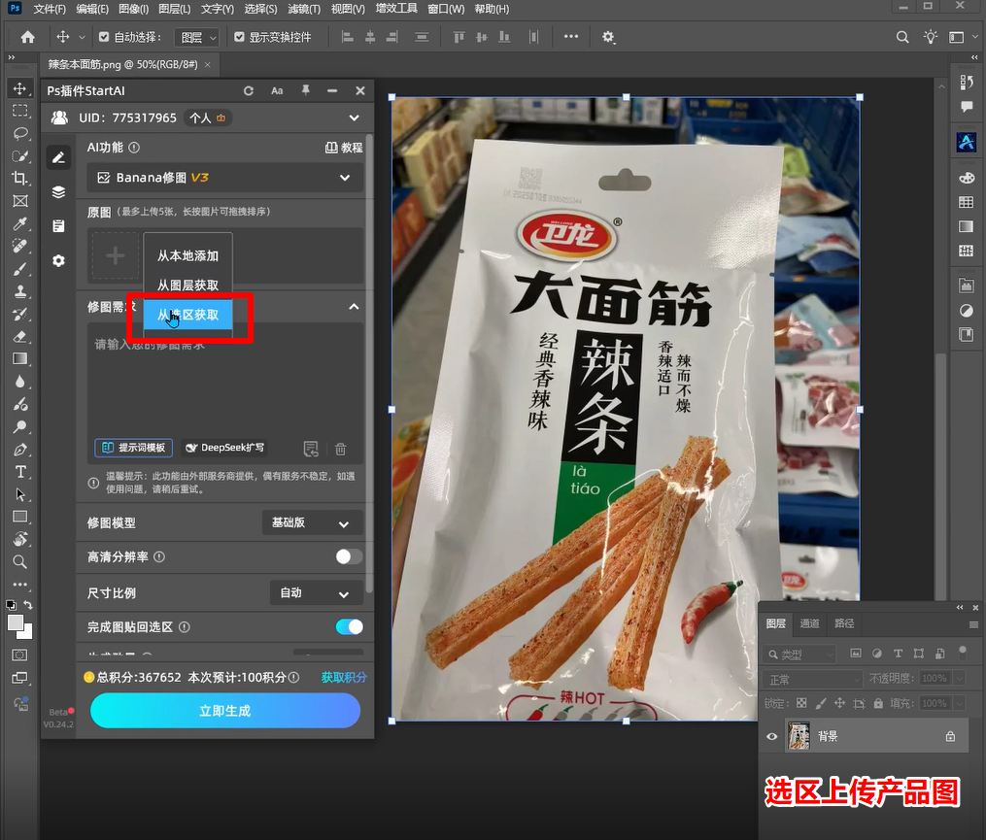Screen dimensions: 986x840
Task: Select the Crop tool
Action: click(20, 179)
